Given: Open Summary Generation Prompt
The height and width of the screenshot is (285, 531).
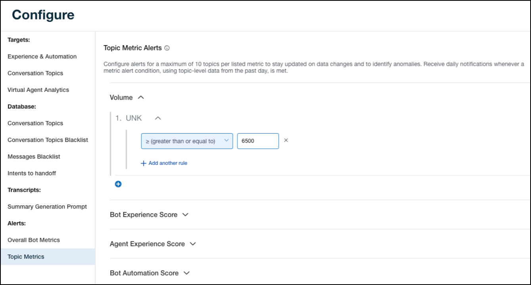Looking at the screenshot, I should (47, 207).
